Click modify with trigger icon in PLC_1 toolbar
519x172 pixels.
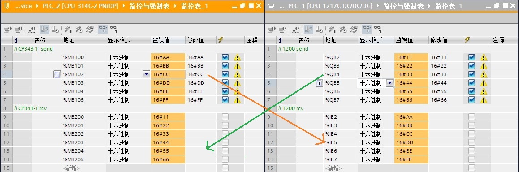pyautogui.click(x=343, y=30)
